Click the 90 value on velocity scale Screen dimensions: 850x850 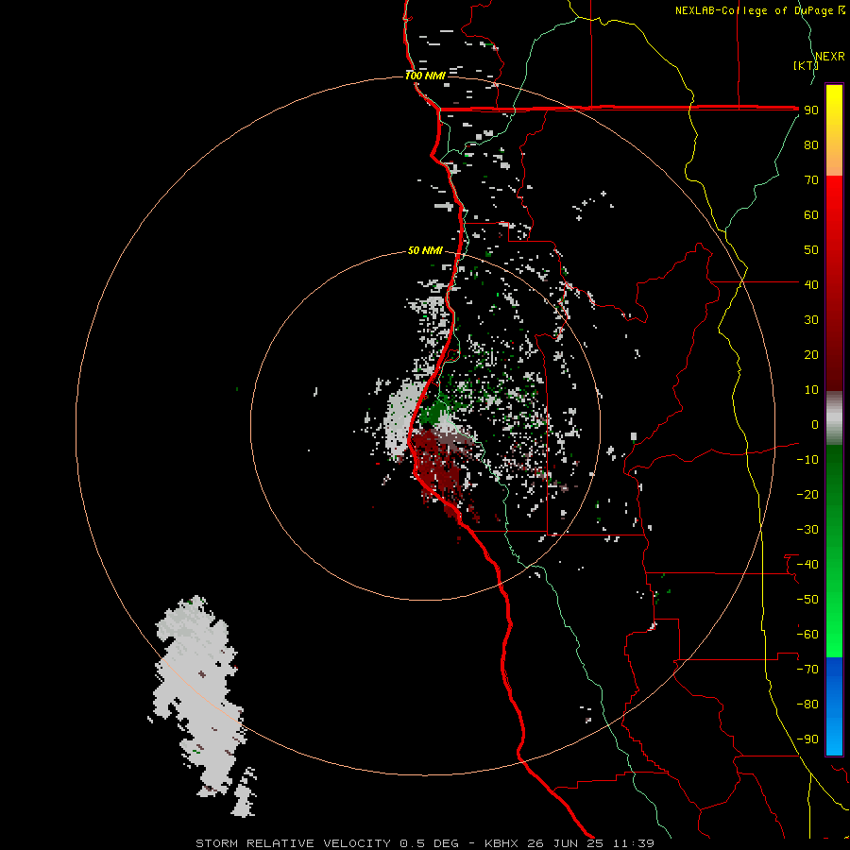[x=811, y=110]
